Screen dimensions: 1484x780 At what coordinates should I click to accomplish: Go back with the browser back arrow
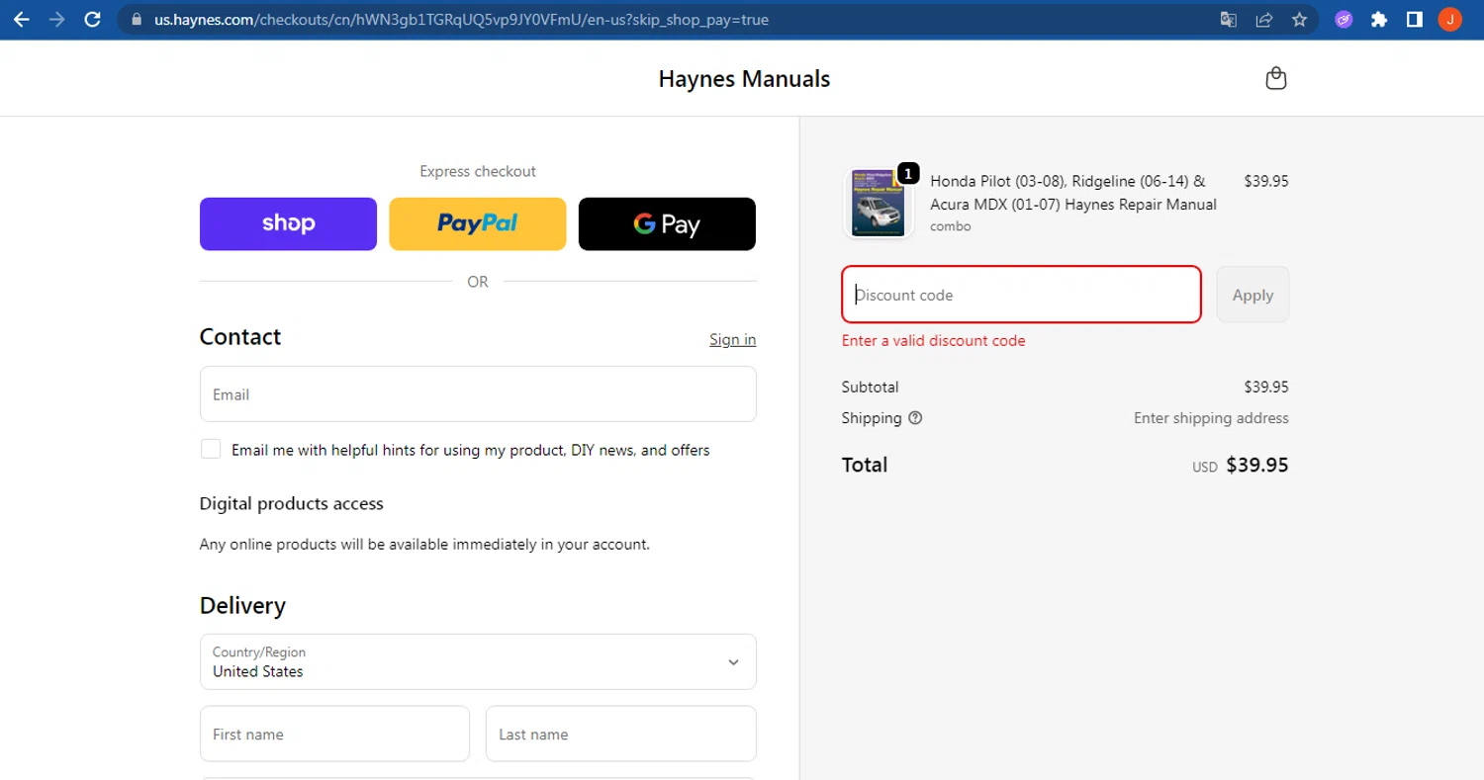(x=21, y=19)
